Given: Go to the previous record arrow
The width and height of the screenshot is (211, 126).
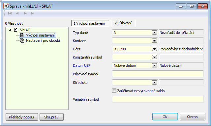Looking at the screenshot, I should coord(17,13).
